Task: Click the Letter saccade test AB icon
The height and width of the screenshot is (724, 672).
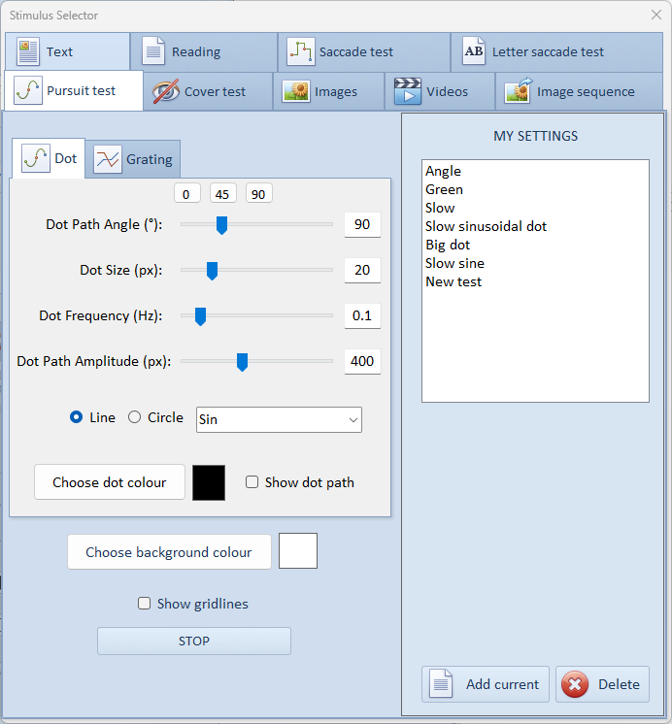Action: tap(474, 51)
